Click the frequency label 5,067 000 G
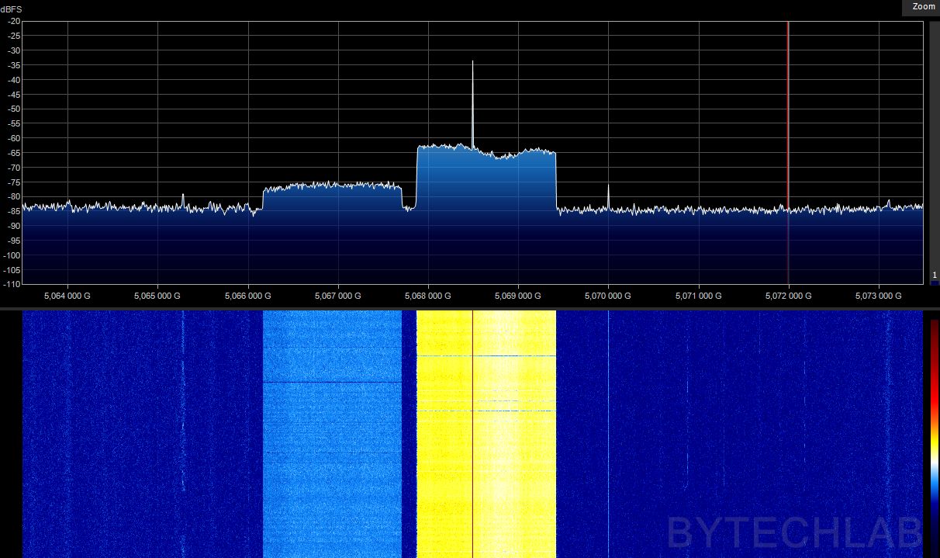940x558 pixels. point(338,296)
